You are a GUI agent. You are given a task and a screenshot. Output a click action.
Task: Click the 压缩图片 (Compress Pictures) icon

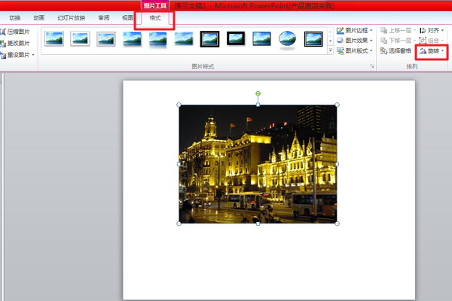click(4, 32)
